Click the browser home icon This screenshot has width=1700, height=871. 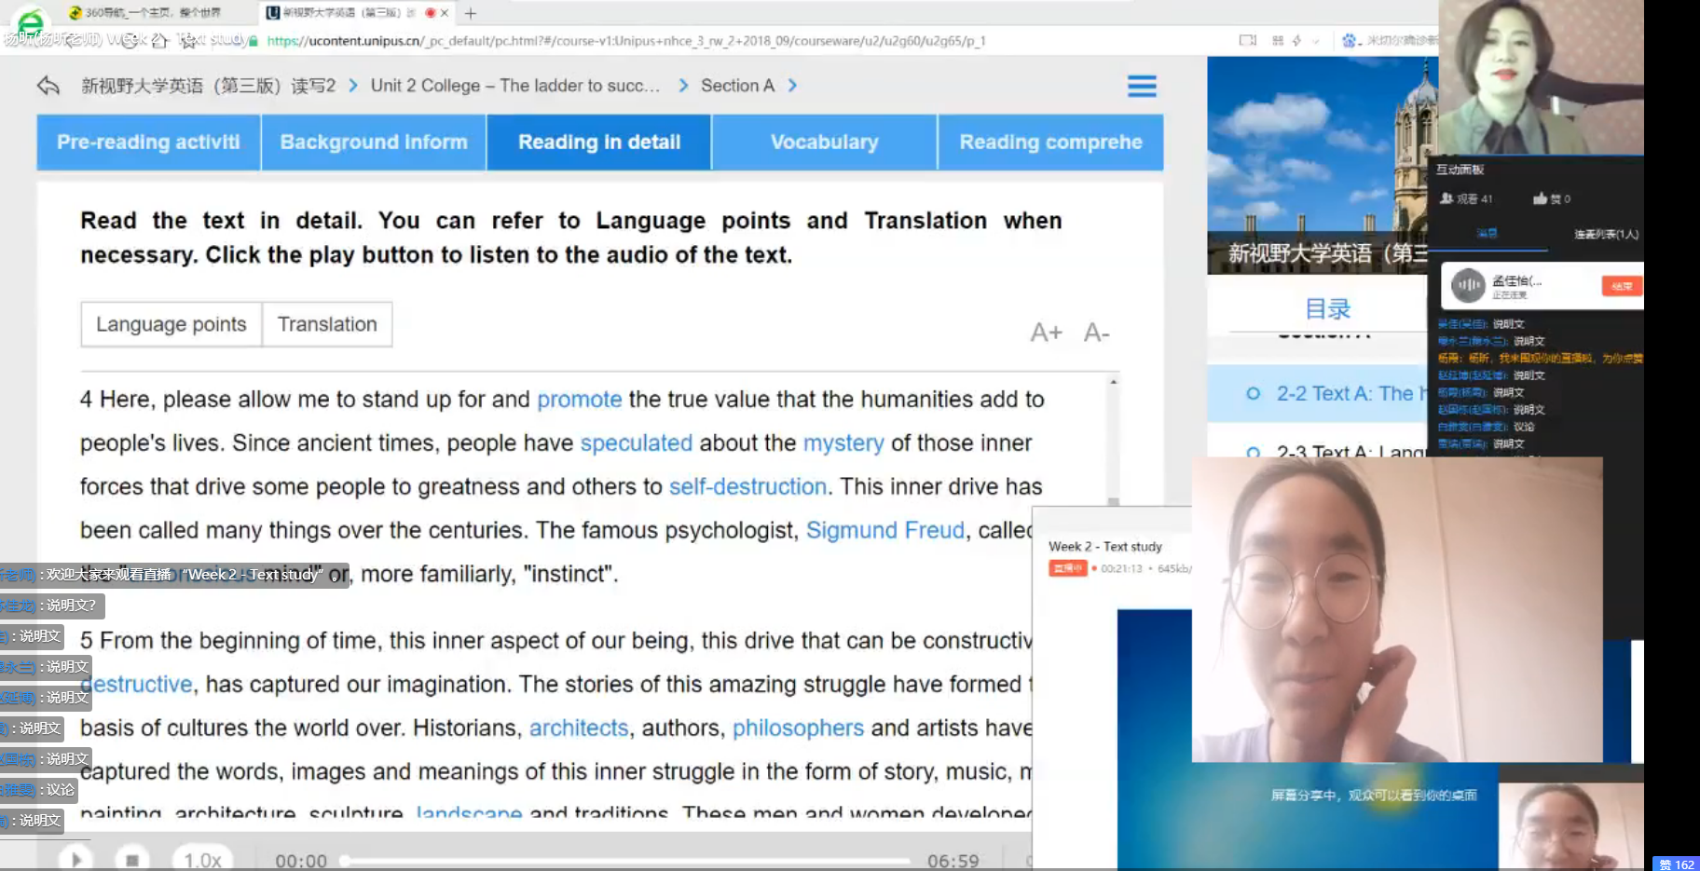[x=159, y=40]
